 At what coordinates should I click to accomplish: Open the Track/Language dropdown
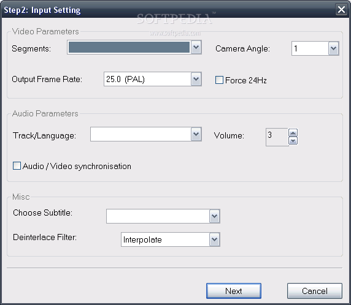(196, 134)
